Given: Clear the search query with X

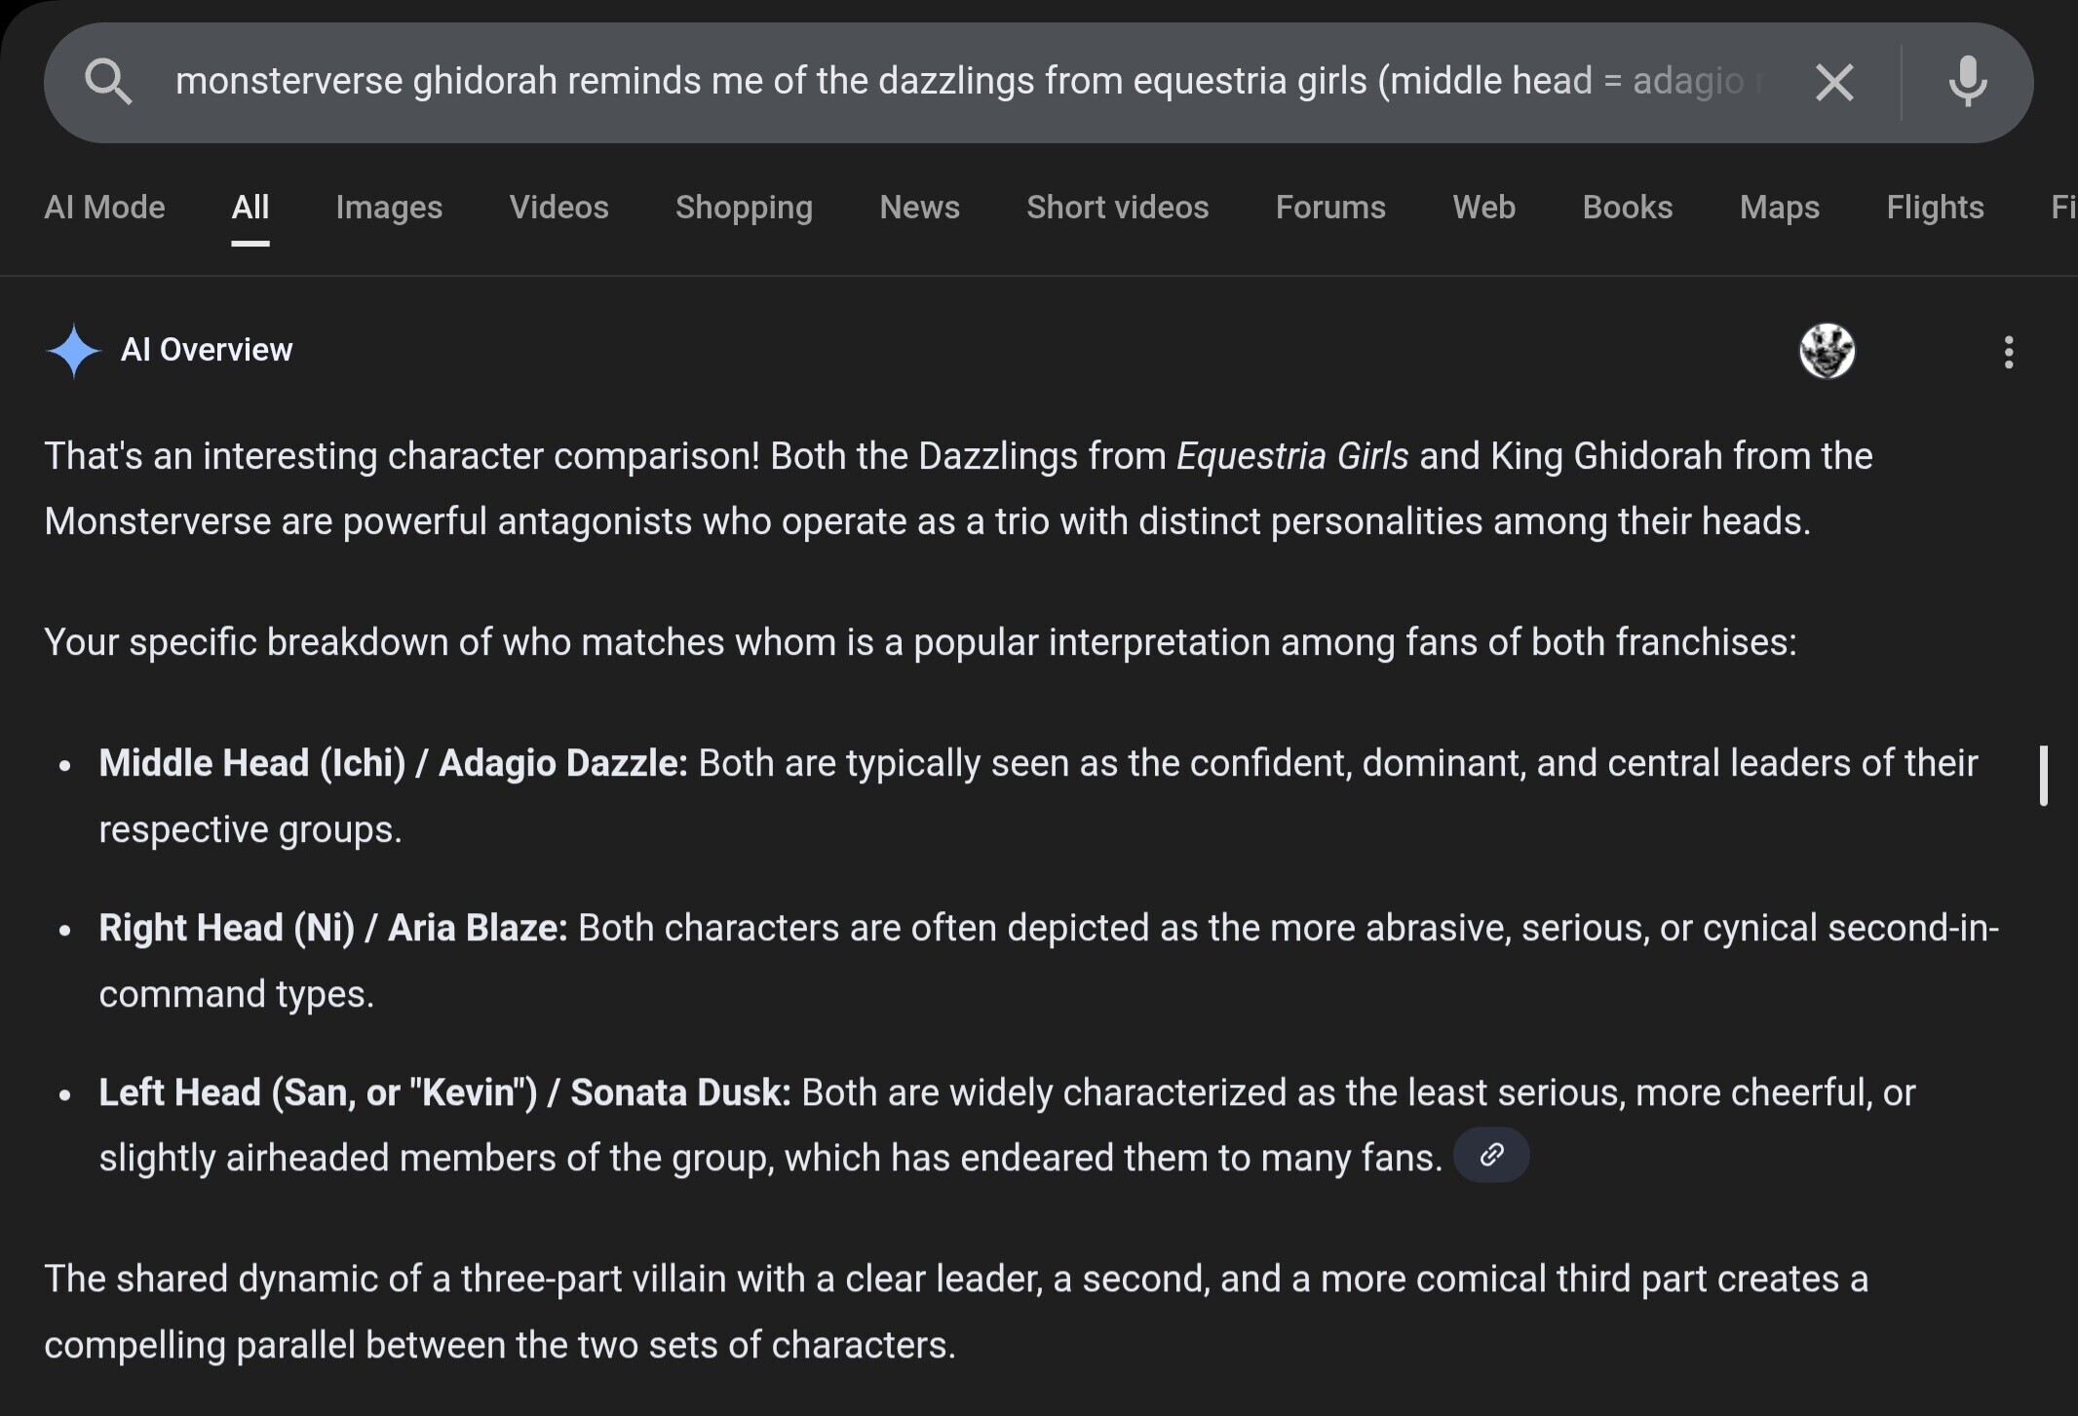Looking at the screenshot, I should pos(1833,82).
